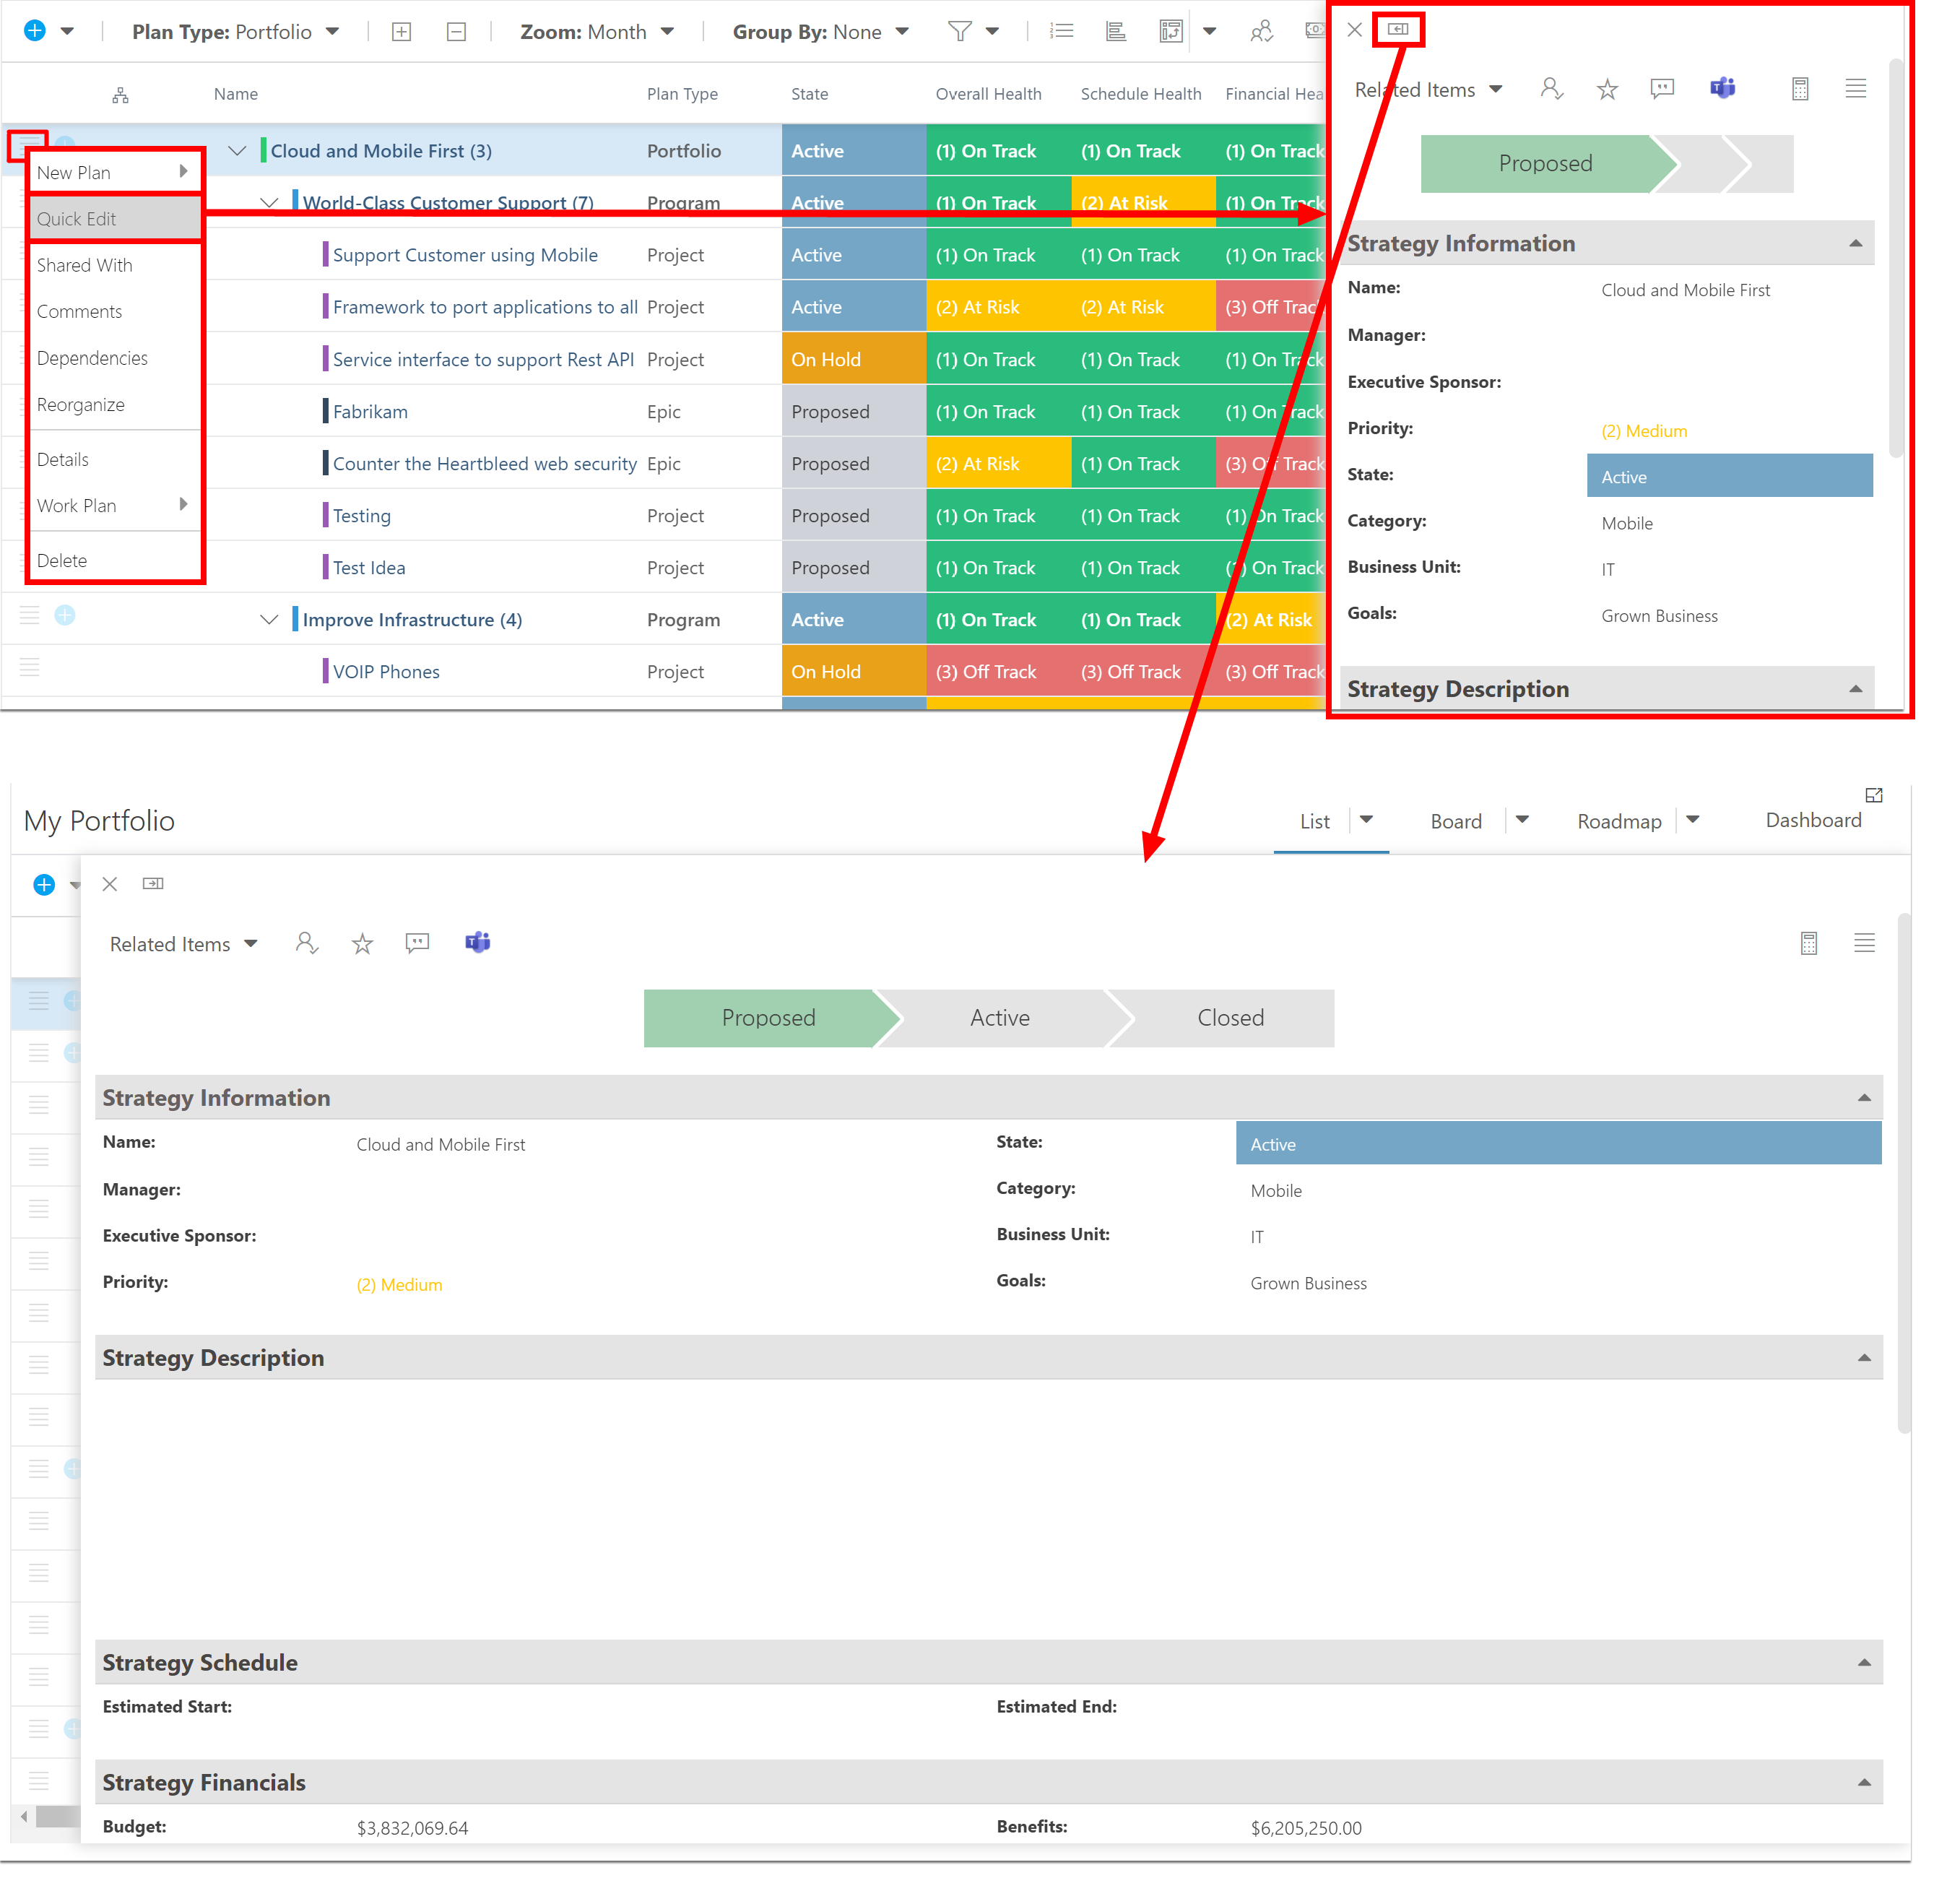The image size is (1947, 1904).
Task: Switch to Roadmap view tab
Action: pos(1618,820)
